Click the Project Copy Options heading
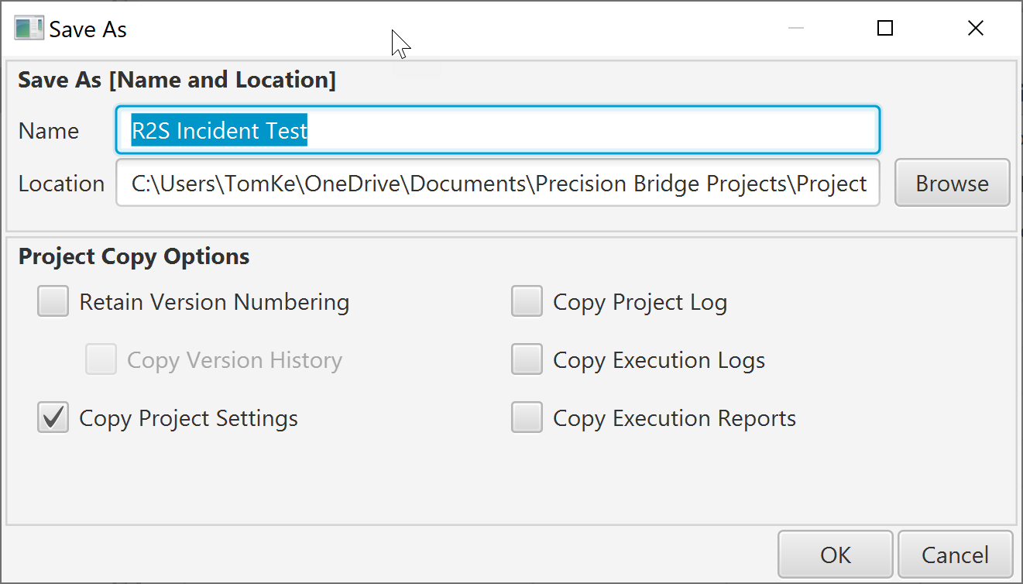The height and width of the screenshot is (584, 1023). [134, 256]
